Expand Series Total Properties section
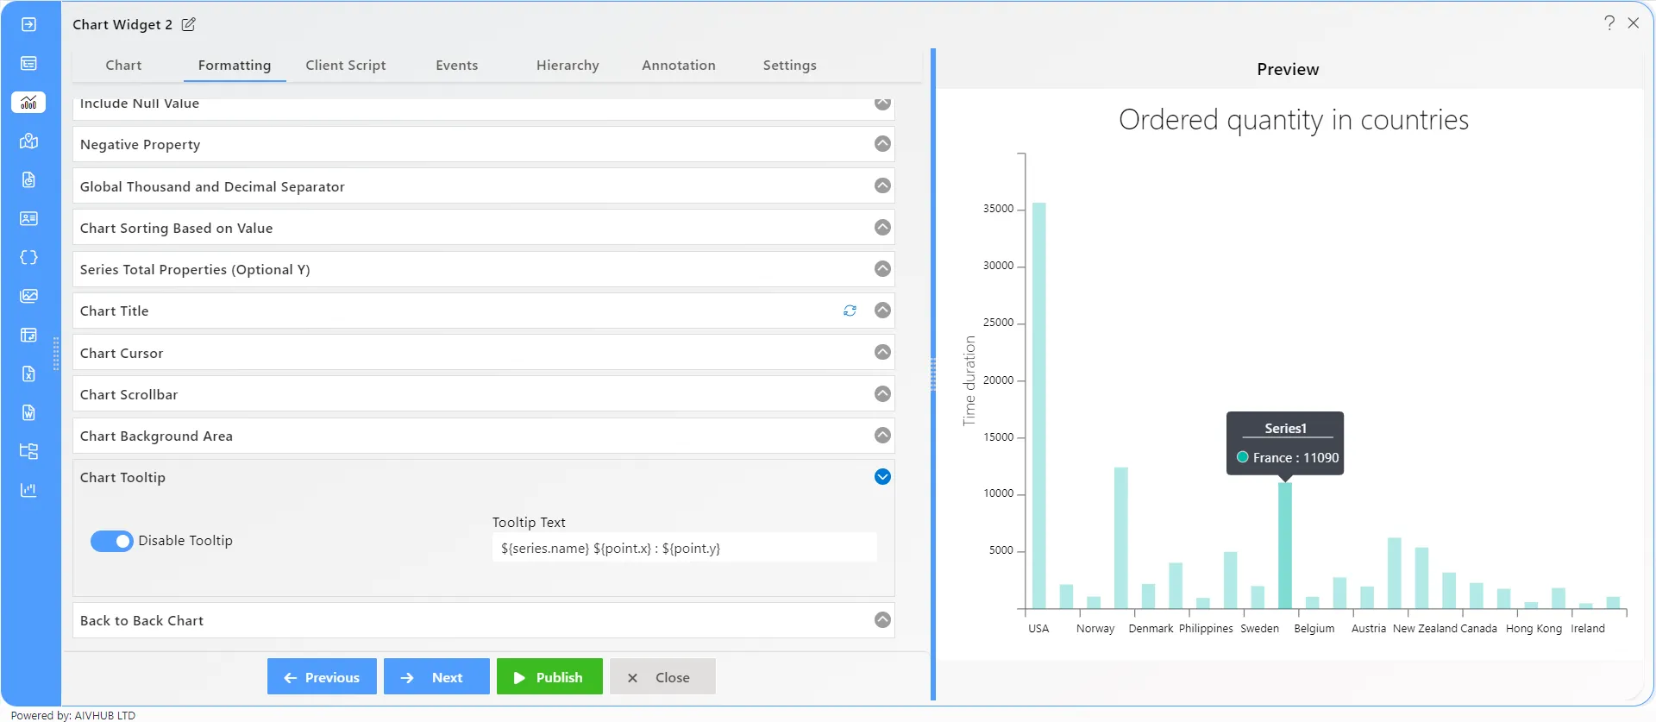The height and width of the screenshot is (722, 1656). (882, 268)
